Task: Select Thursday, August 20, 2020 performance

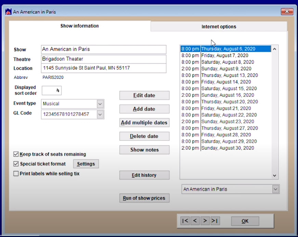Action: (225, 102)
